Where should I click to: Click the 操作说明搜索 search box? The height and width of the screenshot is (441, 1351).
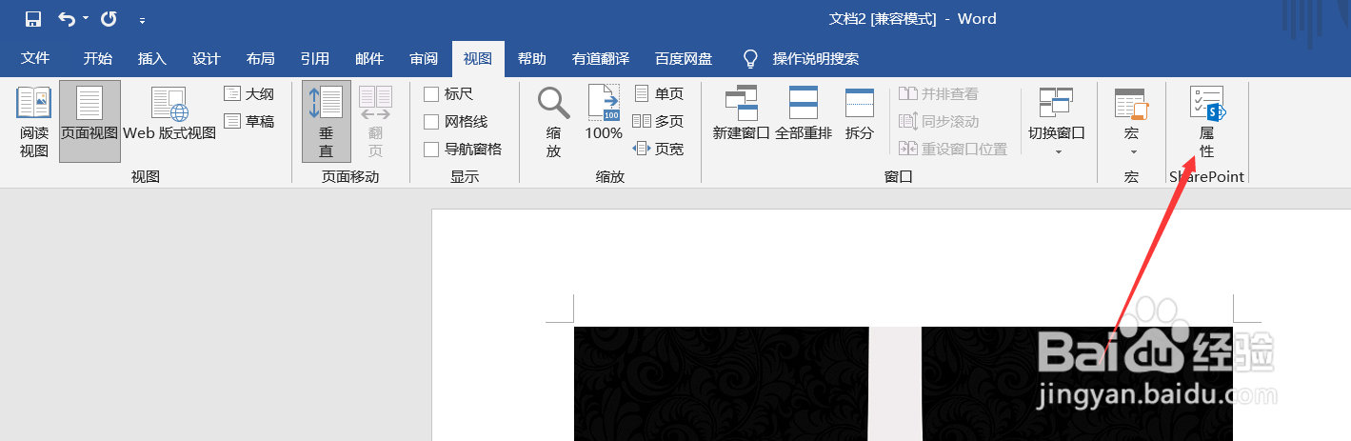coord(816,58)
